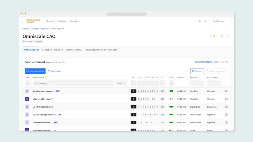Switch to Eigen Functies view

[x=221, y=62]
